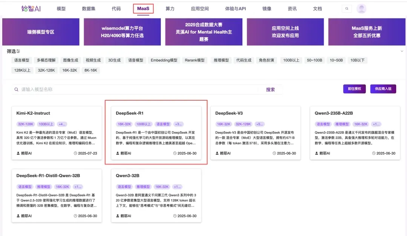Filter by 代码生成 tag
This screenshot has height=236, width=407.
click(244, 60)
